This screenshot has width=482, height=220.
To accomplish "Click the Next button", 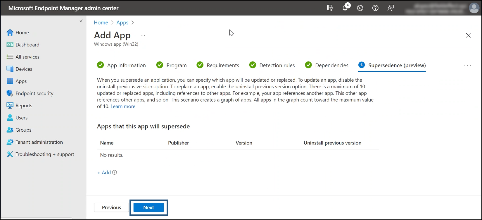I will pyautogui.click(x=148, y=207).
